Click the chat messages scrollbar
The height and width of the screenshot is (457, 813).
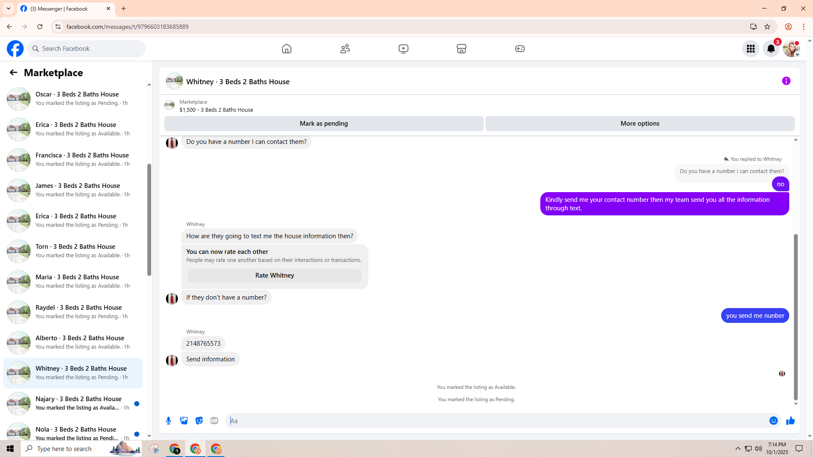coord(796,317)
